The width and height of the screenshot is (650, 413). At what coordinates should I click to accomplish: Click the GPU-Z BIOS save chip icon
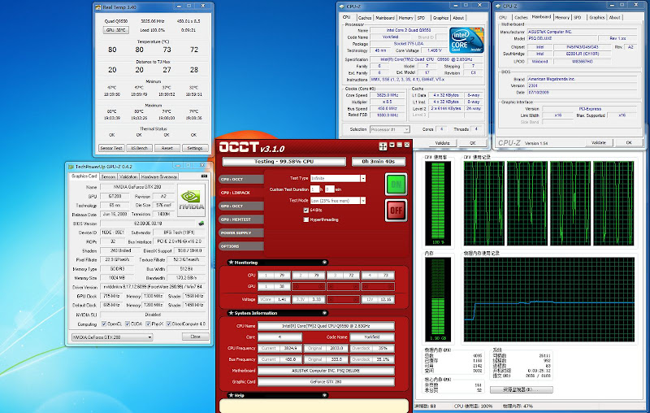pyautogui.click(x=201, y=223)
